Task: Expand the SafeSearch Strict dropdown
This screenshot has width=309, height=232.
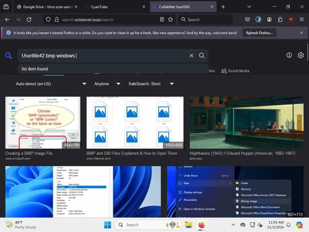Action: click(x=151, y=84)
